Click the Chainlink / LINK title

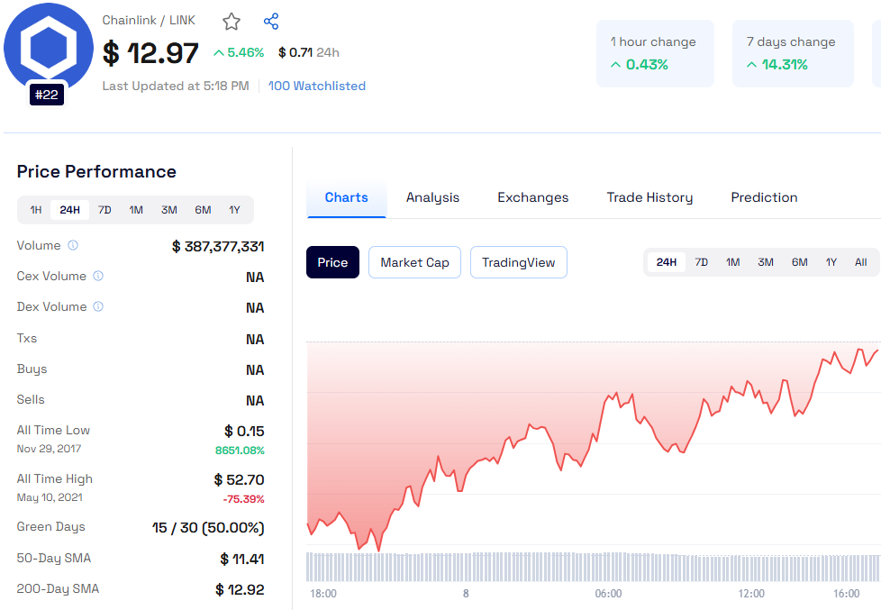tap(149, 20)
